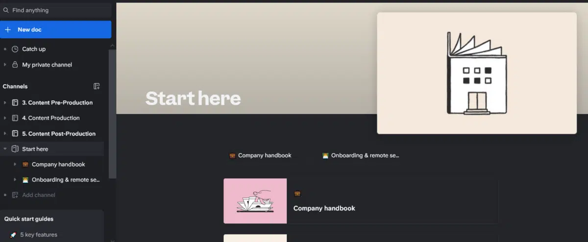588x242 pixels.
Task: Expand the 4. Content Production channel
Action: [x=5, y=118]
